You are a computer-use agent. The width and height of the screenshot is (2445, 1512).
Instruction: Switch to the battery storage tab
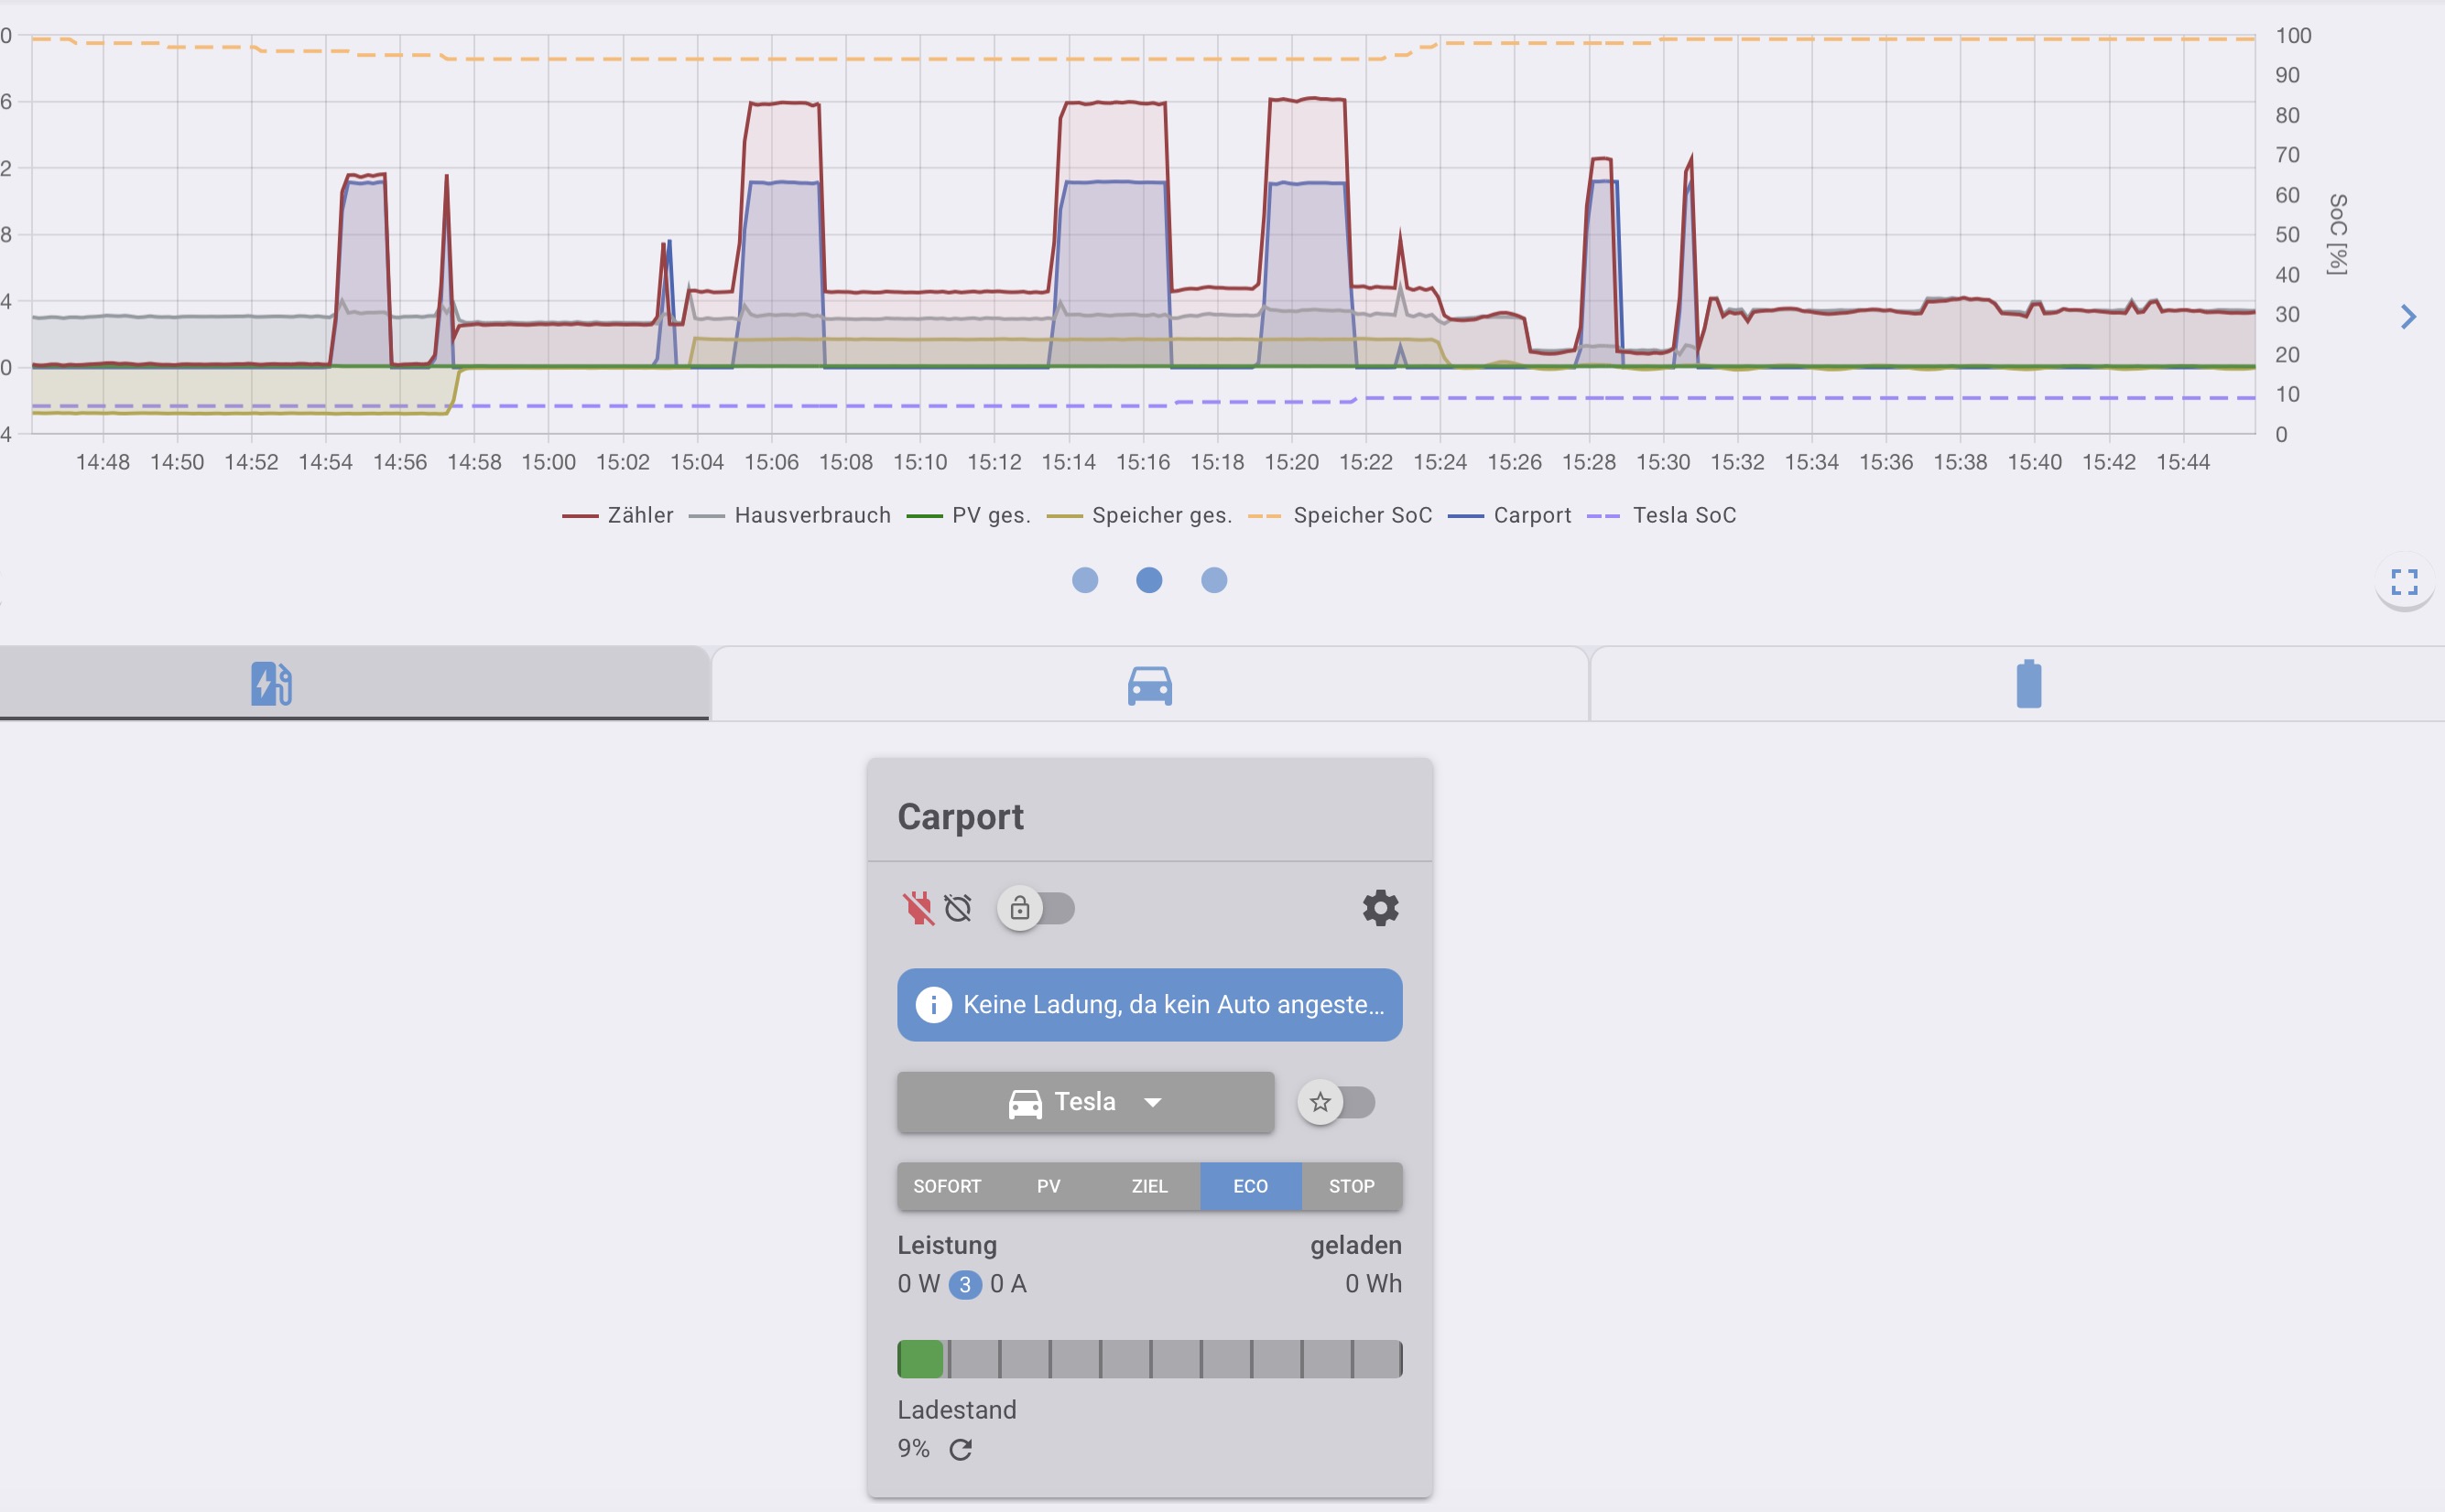point(2027,684)
